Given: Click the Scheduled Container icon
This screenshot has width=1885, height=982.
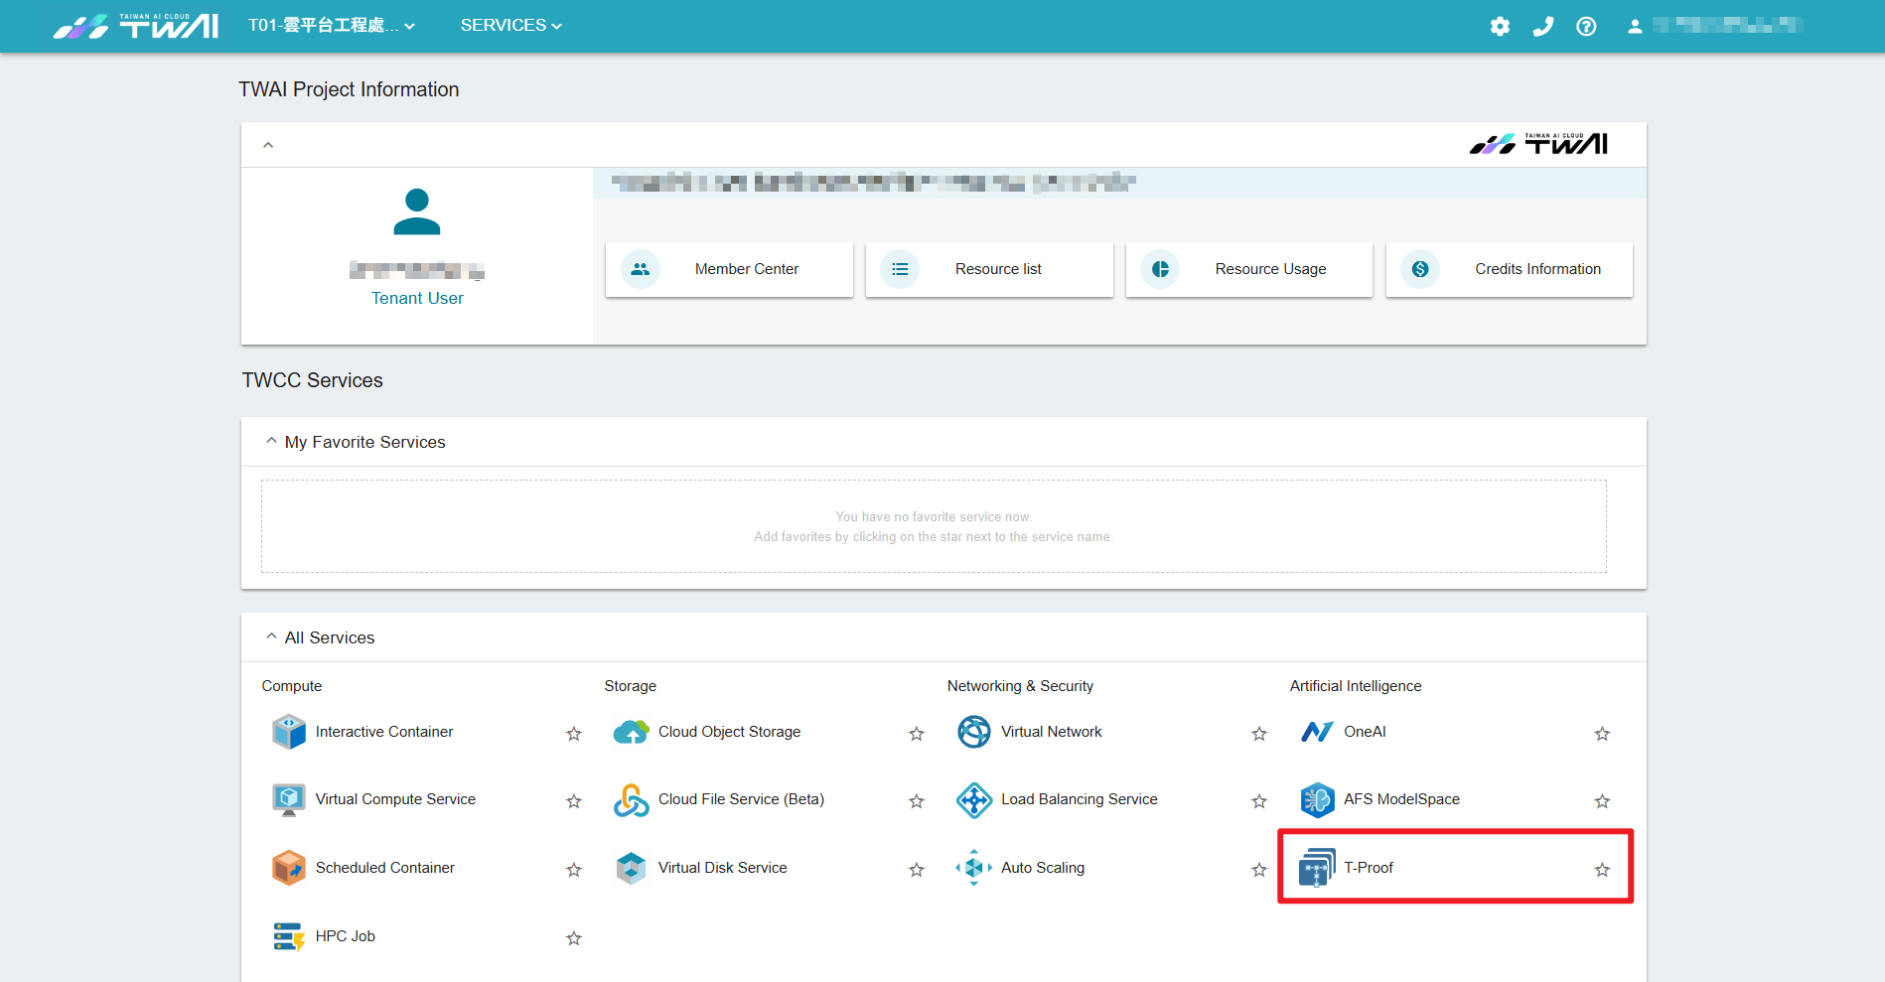Looking at the screenshot, I should click(289, 868).
